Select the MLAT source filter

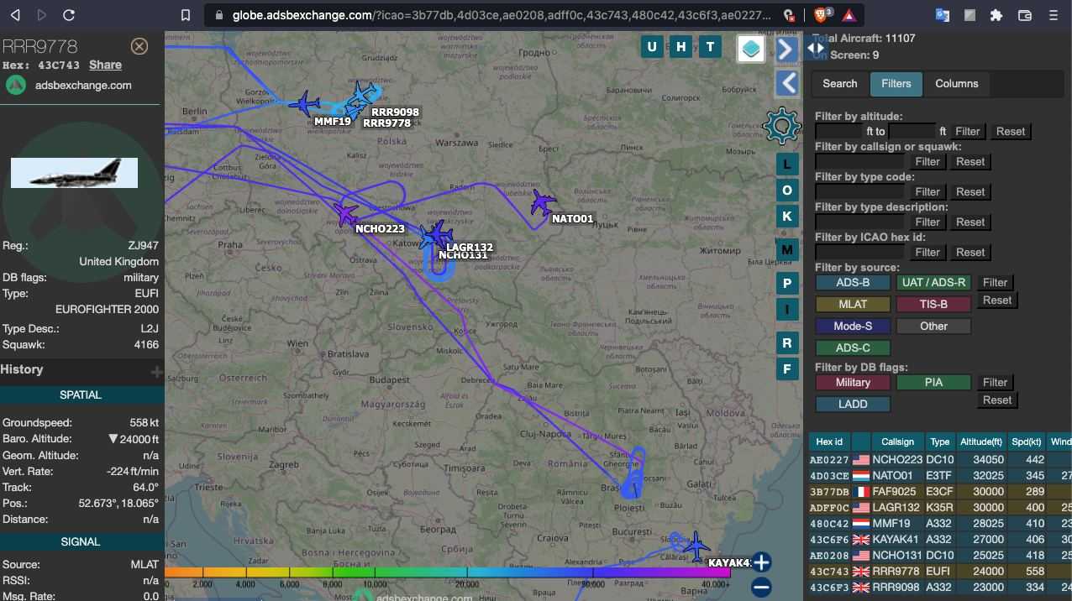853,305
